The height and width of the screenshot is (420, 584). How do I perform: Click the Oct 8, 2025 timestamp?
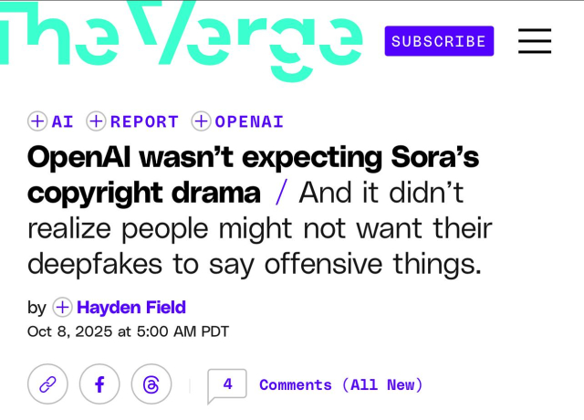click(x=128, y=331)
